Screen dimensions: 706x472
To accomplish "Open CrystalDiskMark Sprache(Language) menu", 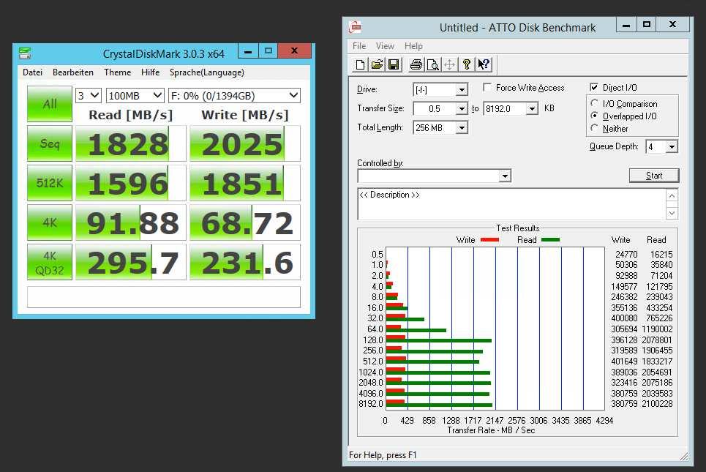I will pos(206,72).
